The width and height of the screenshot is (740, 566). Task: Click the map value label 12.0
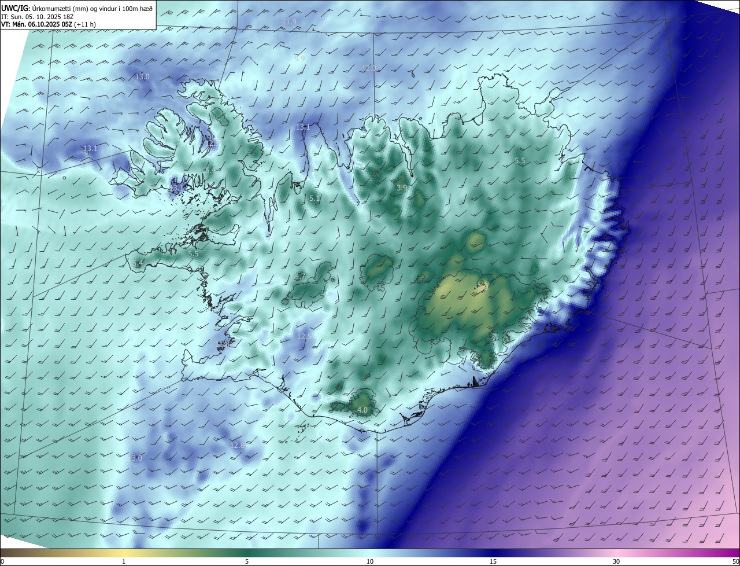(369, 68)
